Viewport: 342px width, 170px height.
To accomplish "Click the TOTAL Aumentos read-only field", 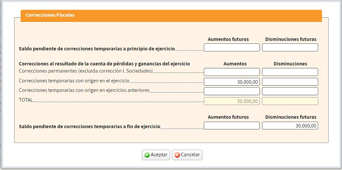I will (232, 101).
